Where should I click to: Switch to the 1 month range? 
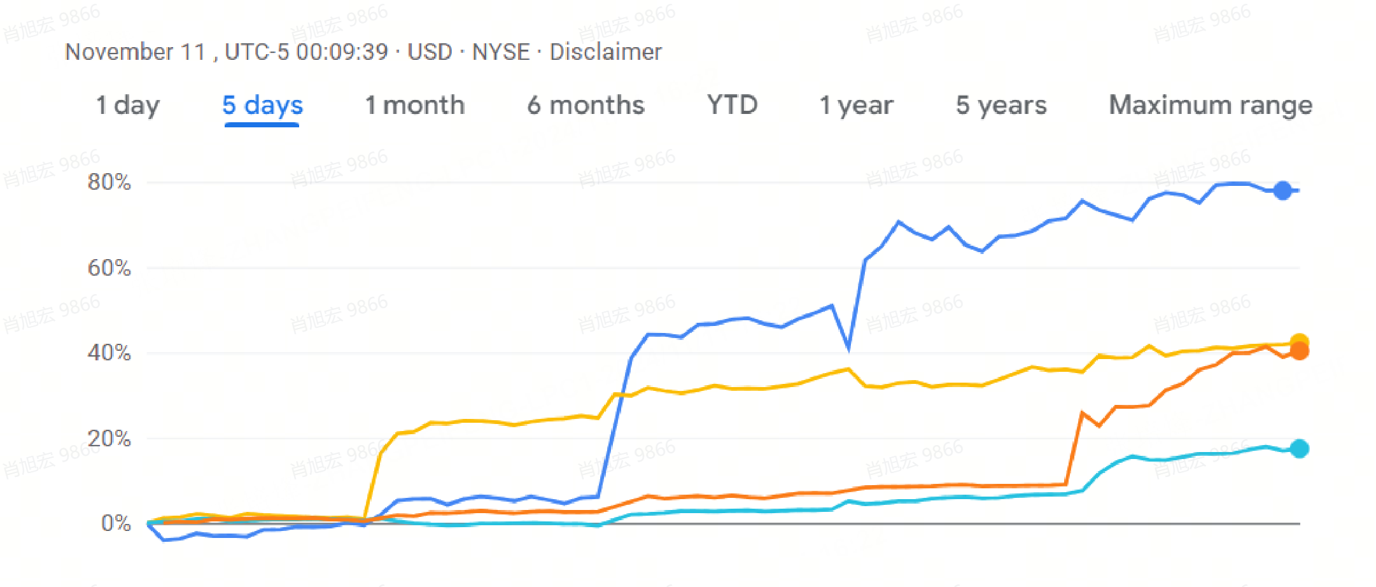tap(414, 105)
